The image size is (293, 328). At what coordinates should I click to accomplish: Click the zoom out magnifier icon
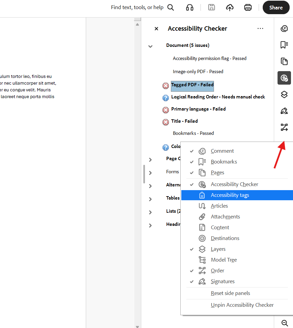pos(285,323)
